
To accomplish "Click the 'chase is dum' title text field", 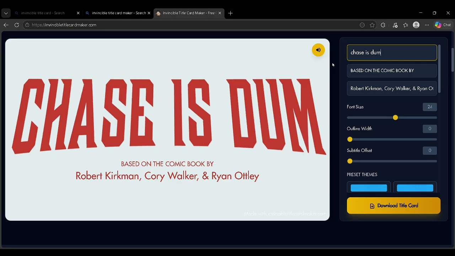I will pos(392,53).
